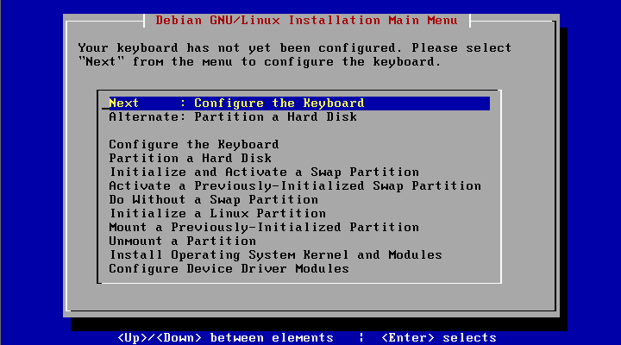Click the text cursor beside Next entry
This screenshot has width=621, height=345.
(x=105, y=108)
